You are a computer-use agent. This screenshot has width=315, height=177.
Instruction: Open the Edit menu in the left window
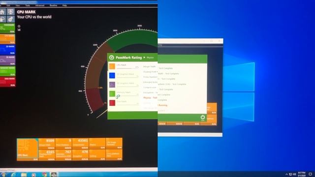coord(8,5)
